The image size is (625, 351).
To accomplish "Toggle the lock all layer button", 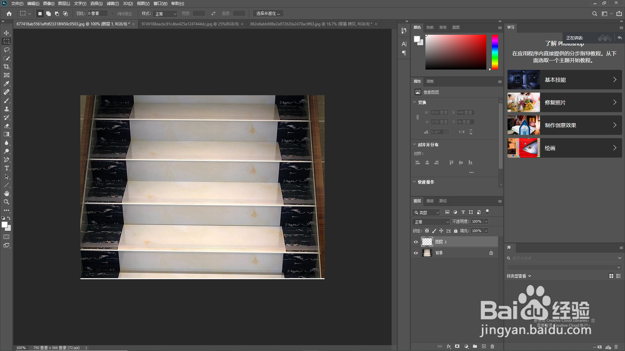I will (456, 231).
